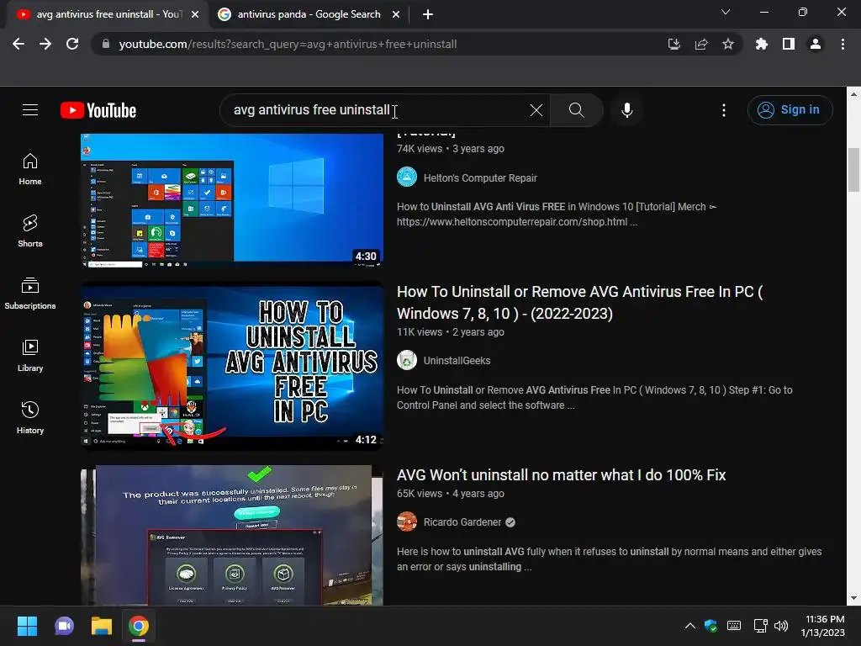The image size is (861, 646).
Task: Open File Explorer from the taskbar
Action: pos(102,626)
